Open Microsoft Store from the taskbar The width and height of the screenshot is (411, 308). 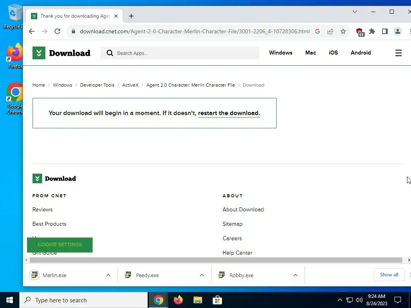pos(217,300)
